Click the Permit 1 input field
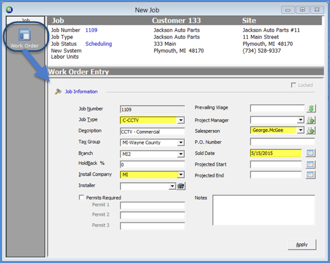This screenshot has width=330, height=263. tap(153, 205)
